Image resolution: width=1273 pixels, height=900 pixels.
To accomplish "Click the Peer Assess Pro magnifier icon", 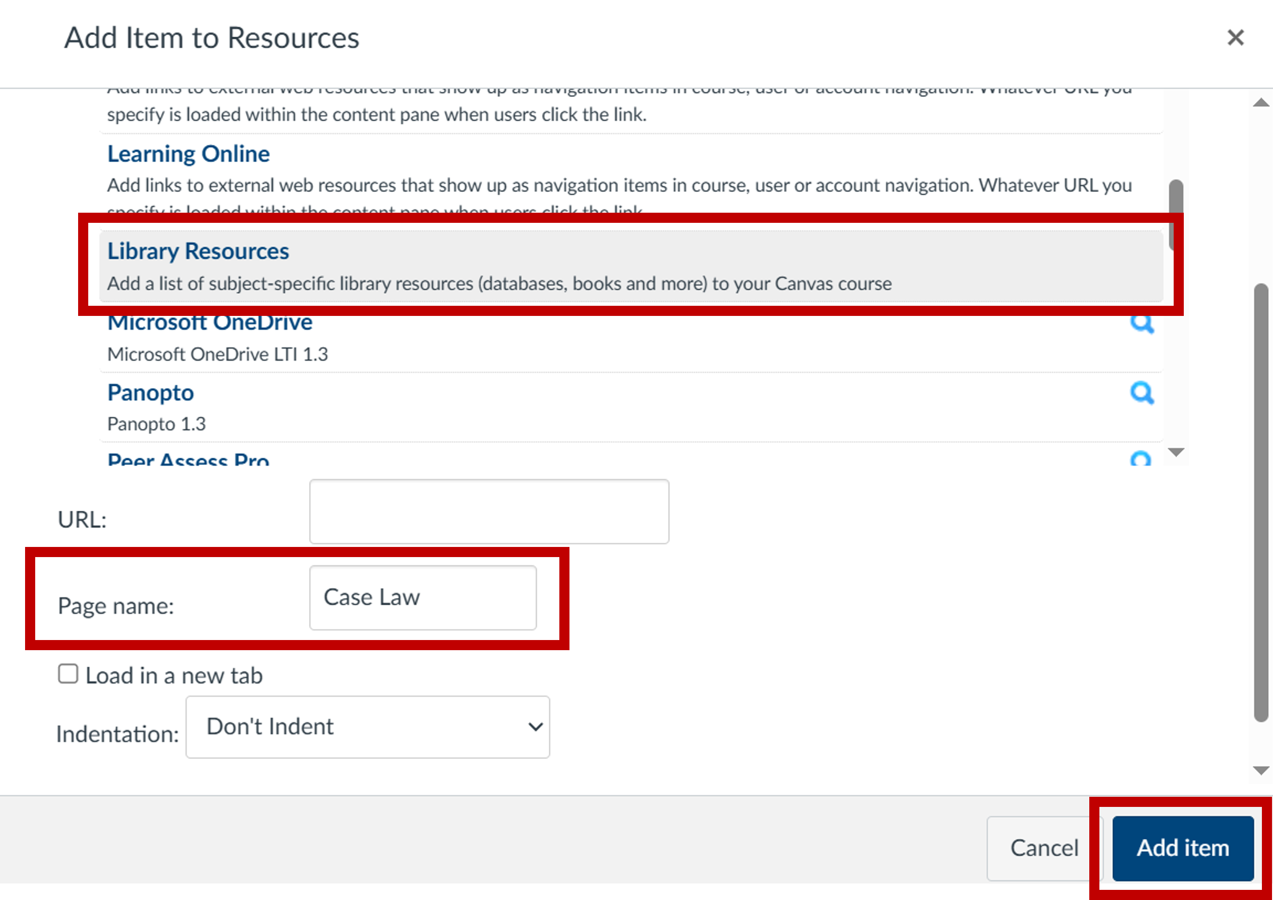I will coord(1140,459).
